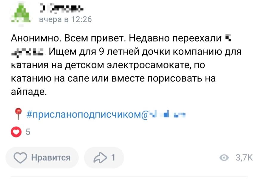Click the word айпаде ending the post
Viewport: 258px width, 179px height.
[x=29, y=92]
